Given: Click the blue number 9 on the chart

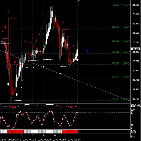Looking at the screenshot, I should pyautogui.click(x=87, y=51).
